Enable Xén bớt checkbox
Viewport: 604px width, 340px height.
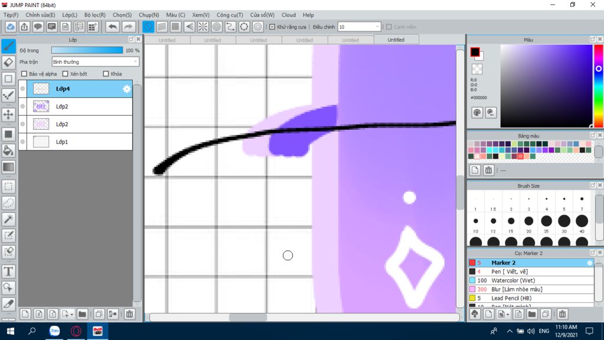(x=65, y=74)
